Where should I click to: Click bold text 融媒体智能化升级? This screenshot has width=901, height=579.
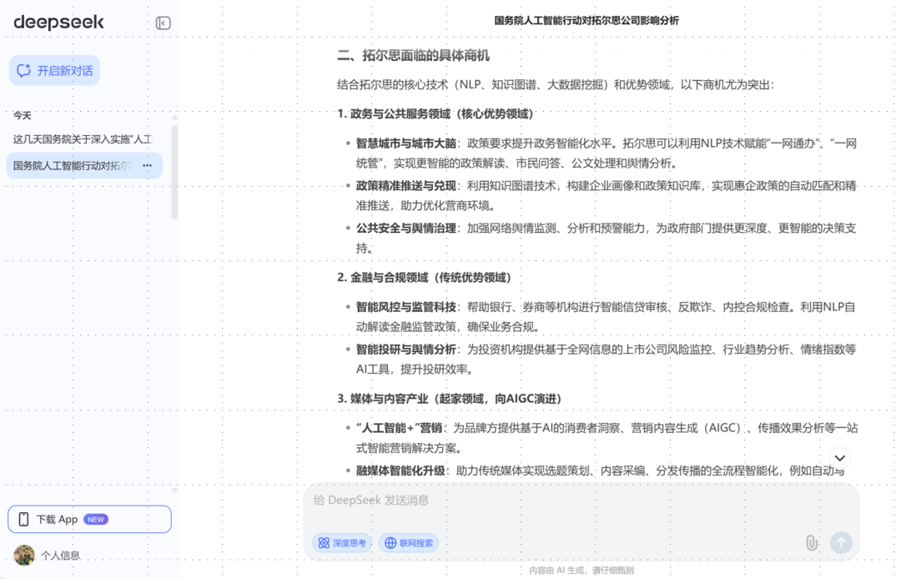pos(400,471)
